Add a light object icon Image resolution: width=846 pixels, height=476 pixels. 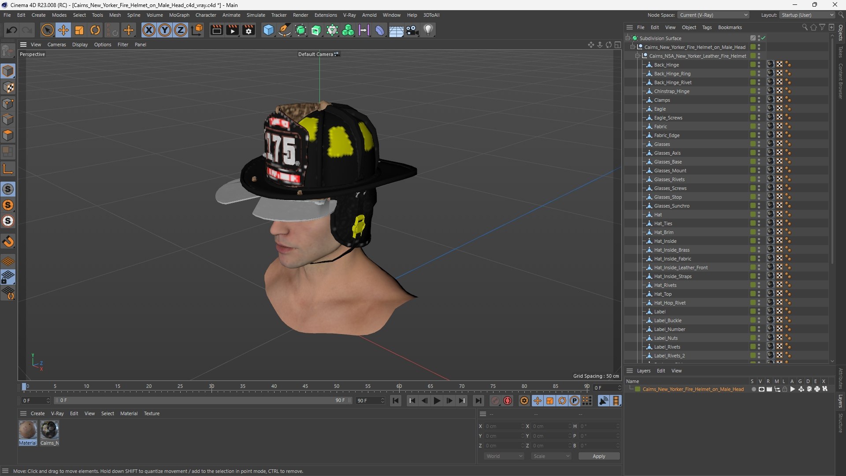pyautogui.click(x=428, y=30)
